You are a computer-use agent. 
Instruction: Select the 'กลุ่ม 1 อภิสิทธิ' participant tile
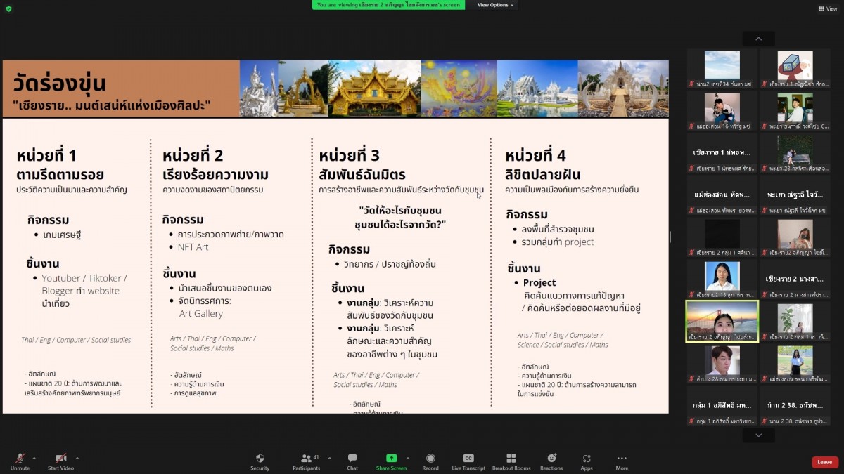722,405
